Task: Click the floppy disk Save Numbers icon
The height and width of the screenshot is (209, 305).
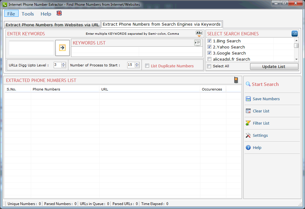Action: click(x=248, y=99)
